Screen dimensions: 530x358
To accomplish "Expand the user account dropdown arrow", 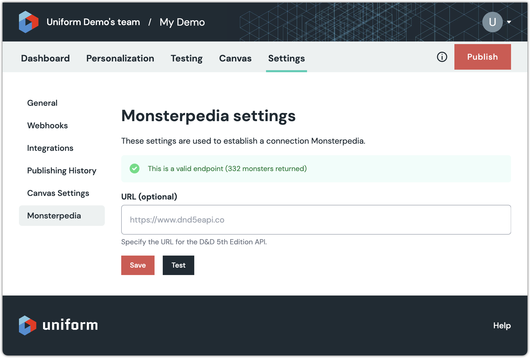I will 509,22.
